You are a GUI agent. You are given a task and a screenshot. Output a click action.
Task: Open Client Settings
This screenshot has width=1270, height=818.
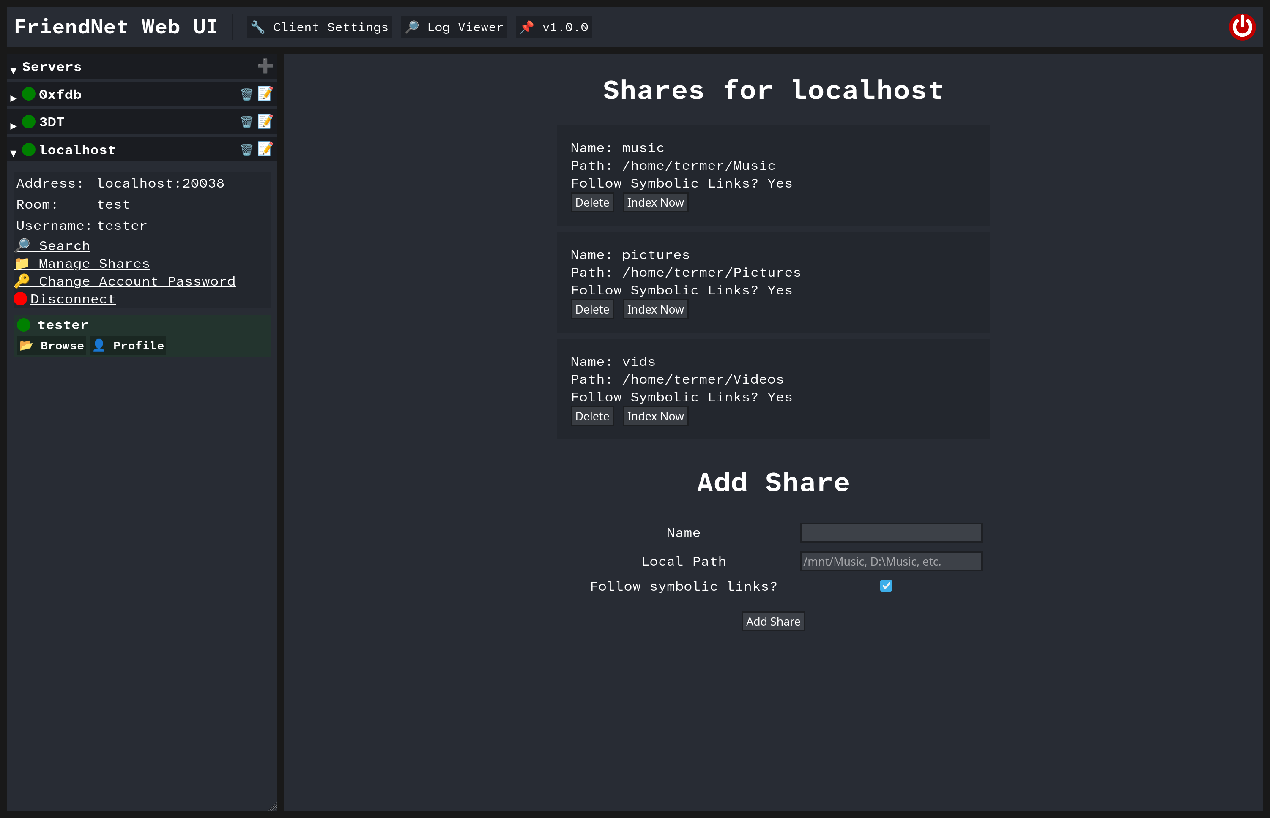319,27
